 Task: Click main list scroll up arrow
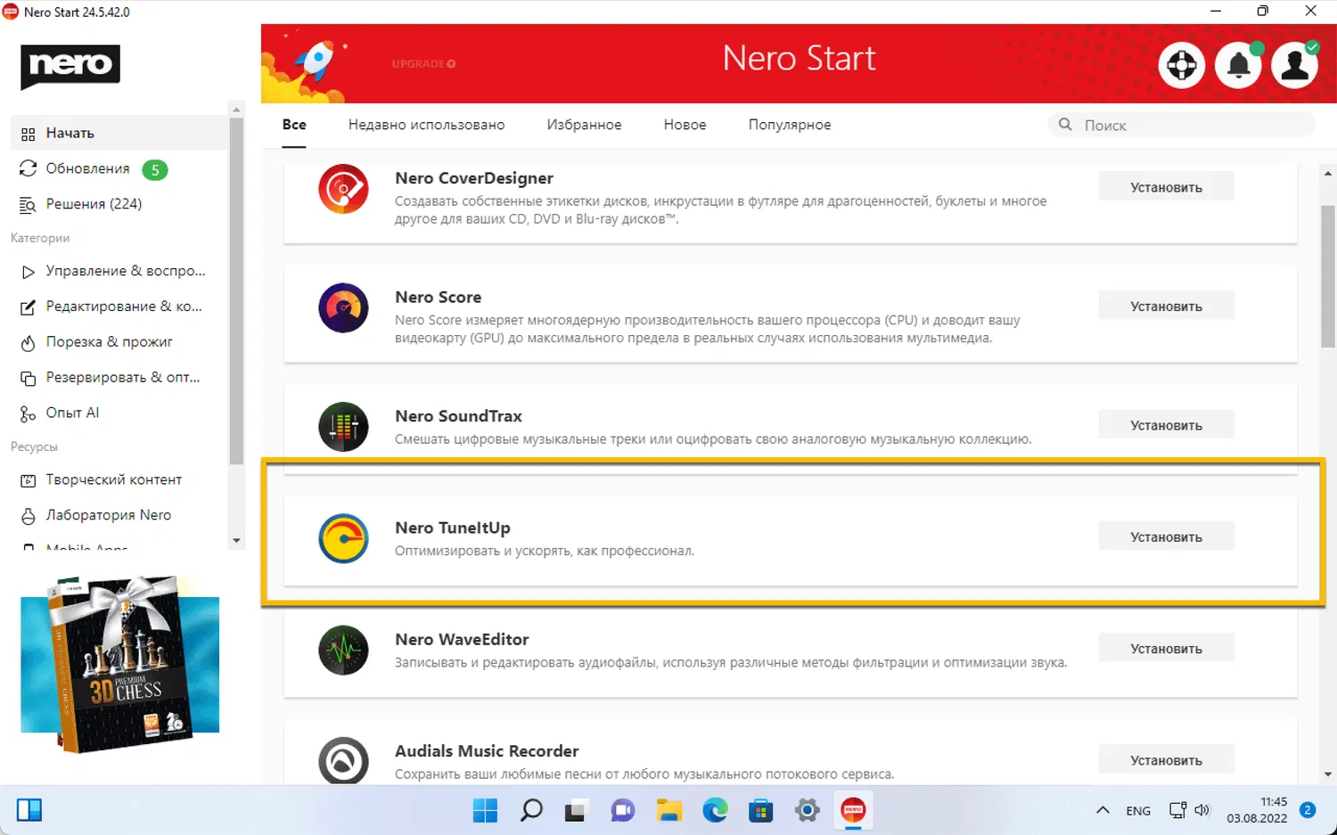point(1328,174)
